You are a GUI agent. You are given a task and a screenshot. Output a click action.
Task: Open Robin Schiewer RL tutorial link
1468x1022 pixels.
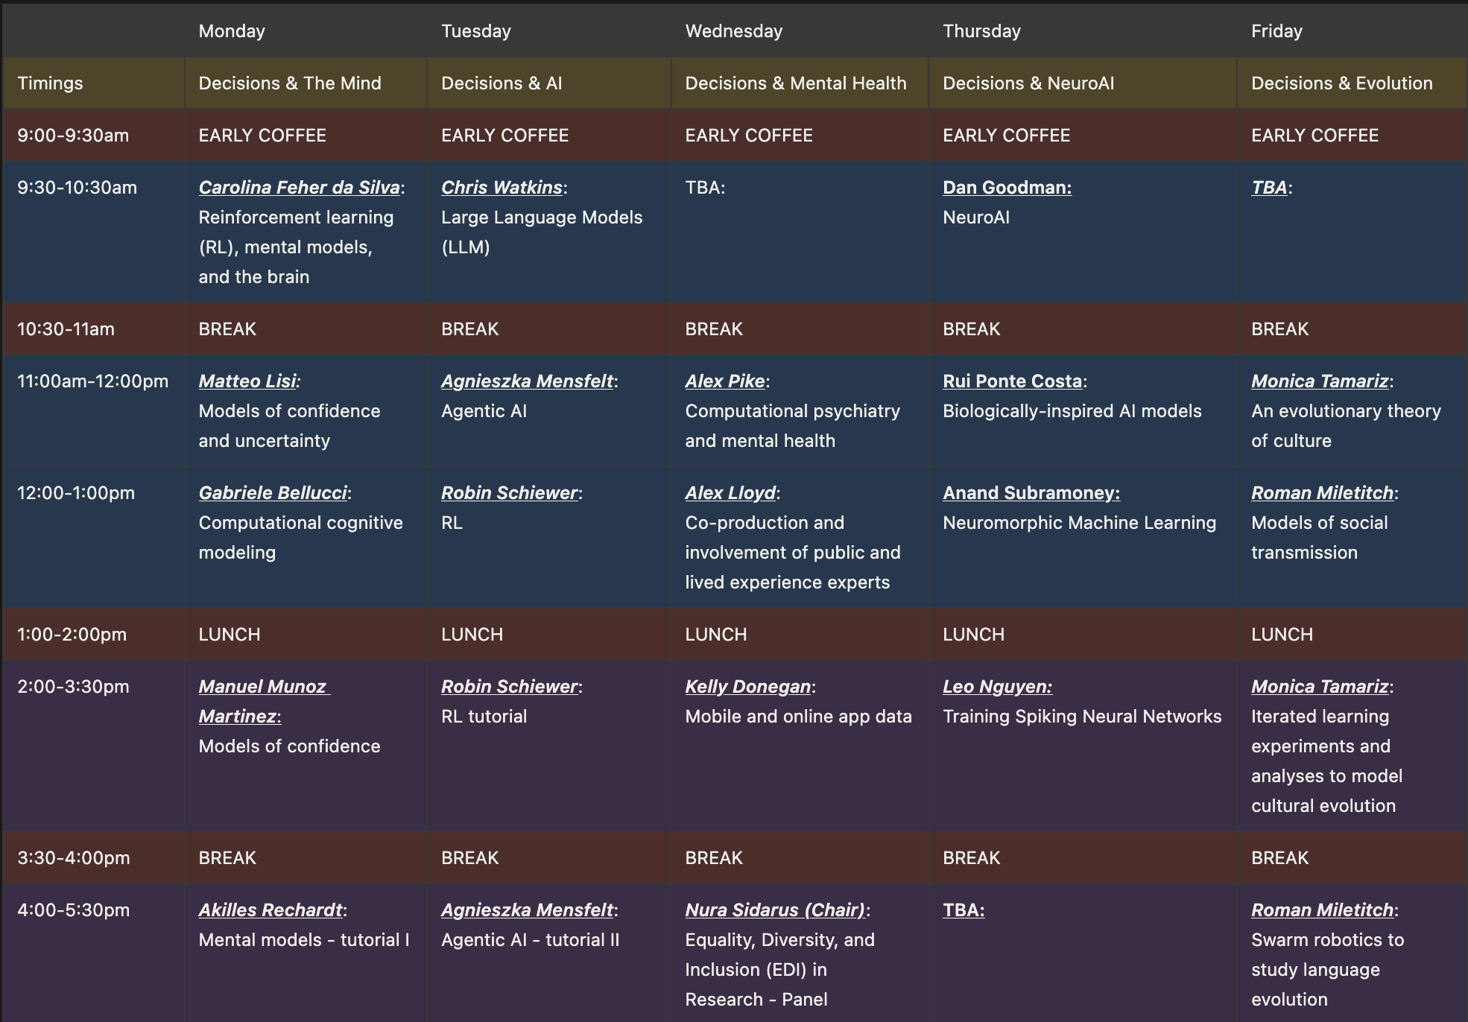(x=509, y=687)
